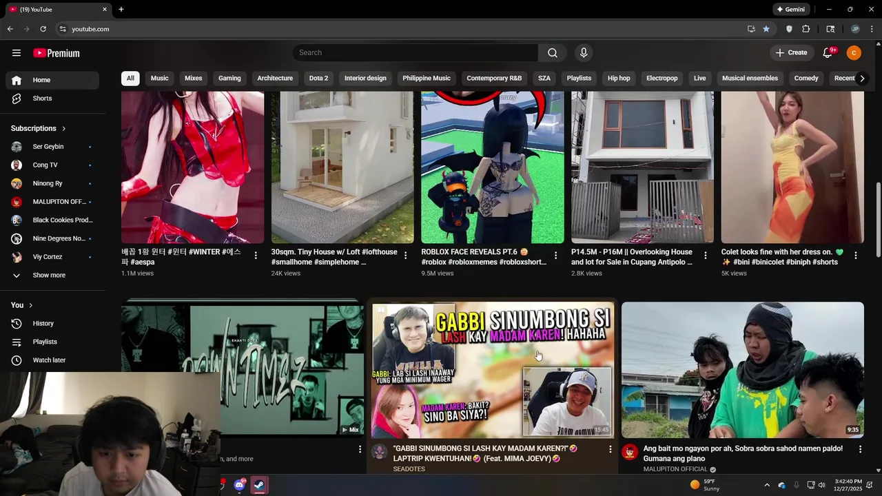Open the hamburger guide menu
882x496 pixels.
click(17, 53)
